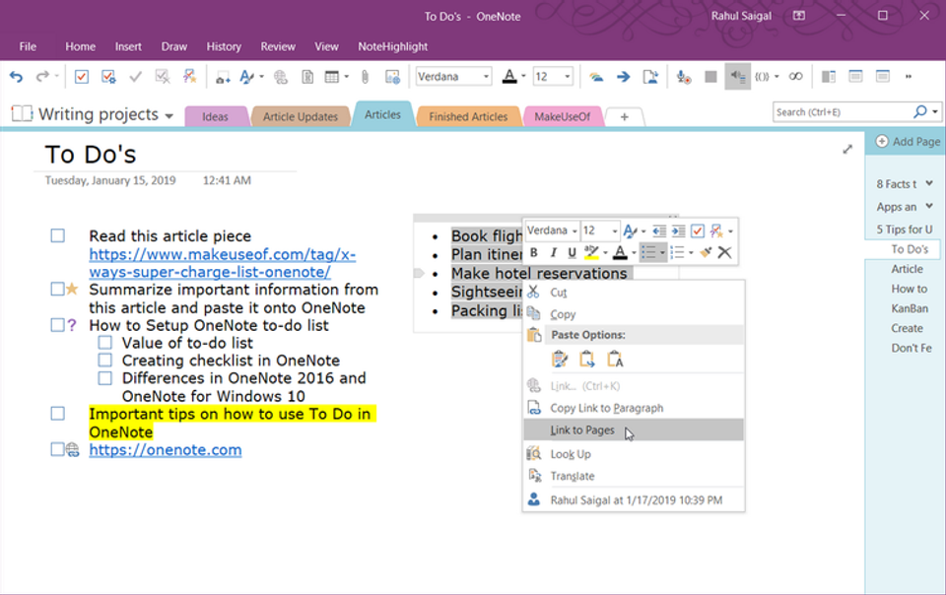Screen dimensions: 946x595
Task: Select 'Copy Link to Paragraph' menu item
Action: point(634,408)
